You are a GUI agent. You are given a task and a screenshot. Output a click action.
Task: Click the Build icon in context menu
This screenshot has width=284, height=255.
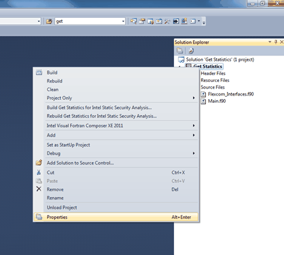tap(39, 73)
